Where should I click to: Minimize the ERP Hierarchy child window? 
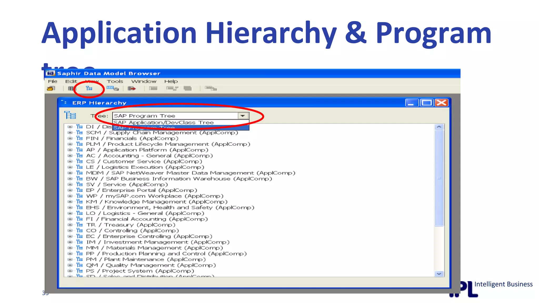tap(412, 102)
